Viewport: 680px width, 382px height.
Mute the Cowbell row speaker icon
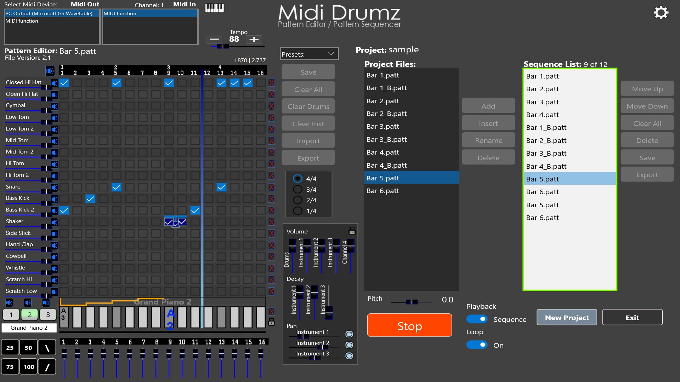click(x=54, y=257)
